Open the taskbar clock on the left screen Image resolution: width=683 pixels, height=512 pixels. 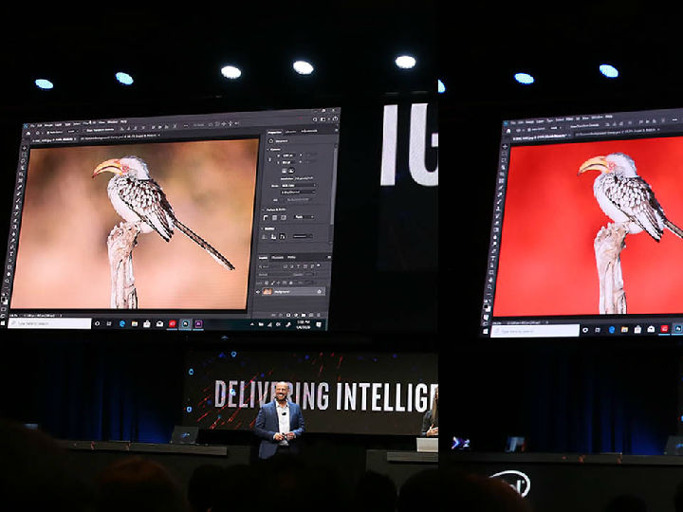pos(304,324)
